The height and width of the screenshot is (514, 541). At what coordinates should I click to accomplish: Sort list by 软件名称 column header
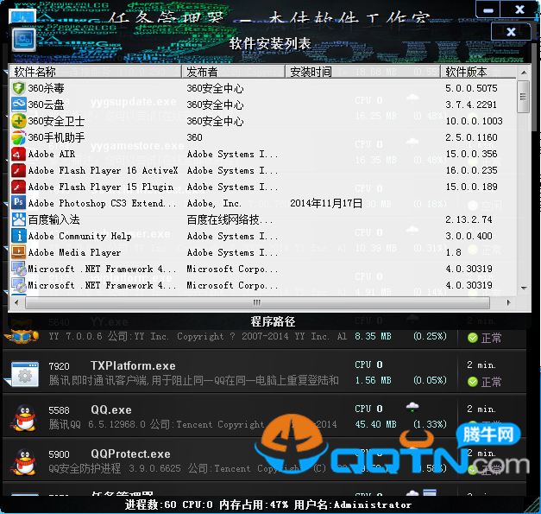tap(95, 72)
